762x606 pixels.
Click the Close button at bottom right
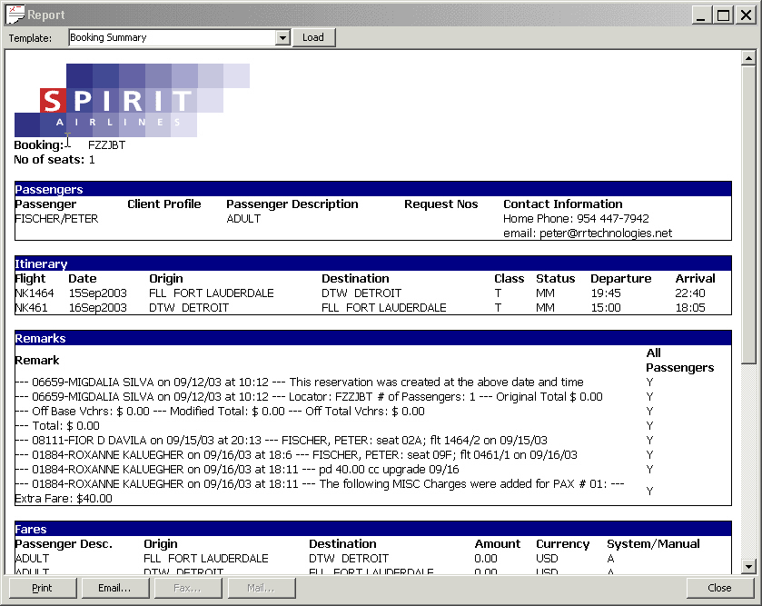tap(719, 588)
